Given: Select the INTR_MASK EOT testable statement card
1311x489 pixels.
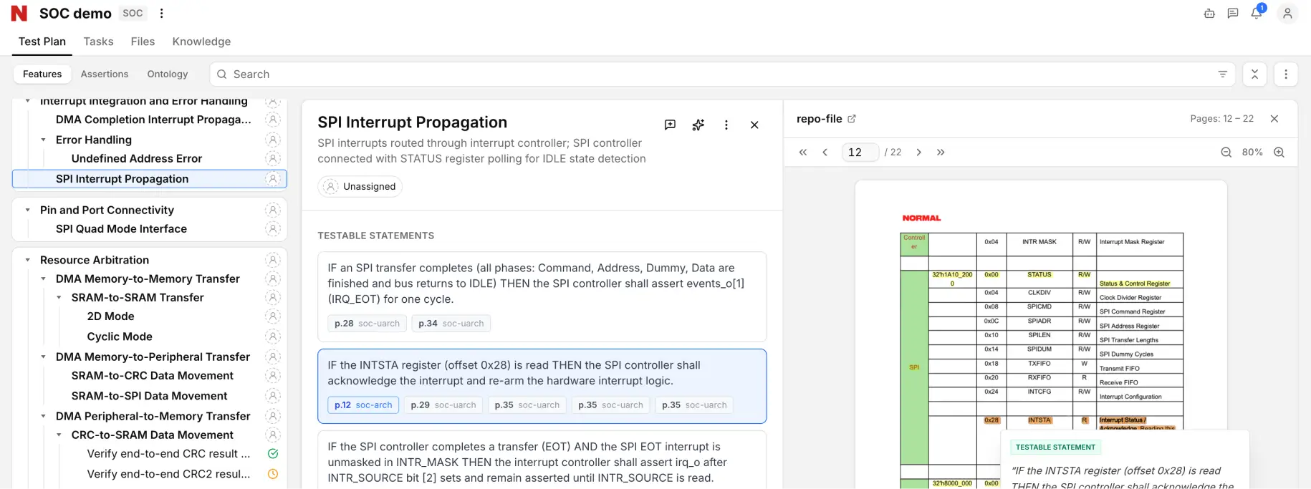Looking at the screenshot, I should 542,460.
